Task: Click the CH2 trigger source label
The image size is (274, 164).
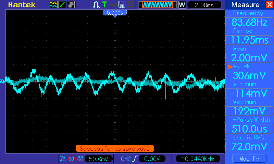Action: coord(126,159)
